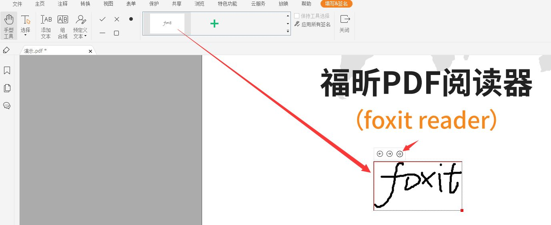This screenshot has height=225, width=551.
Task: Enable 保持工具选择 checkbox
Action: coord(297,16)
